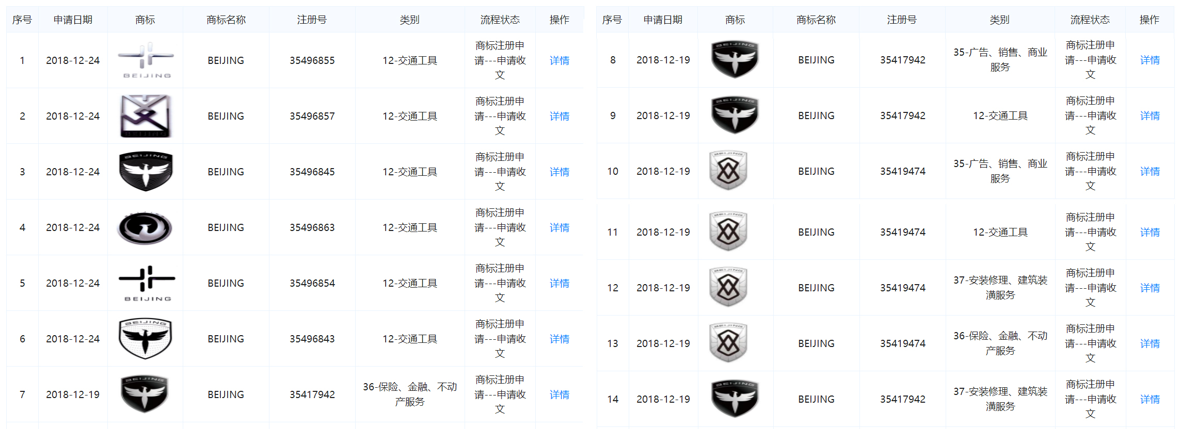Open 详情 link for row 12
Viewport: 1180px width, 429px height.
(x=1150, y=288)
